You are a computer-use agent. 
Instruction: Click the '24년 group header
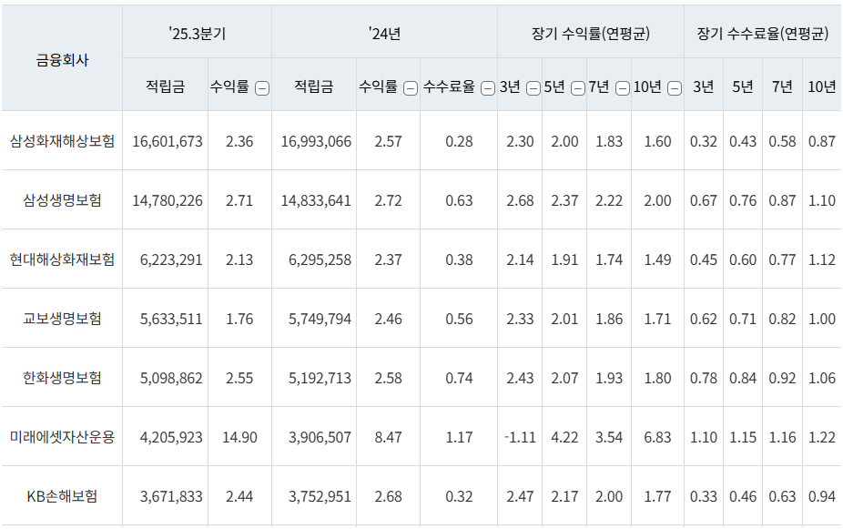click(x=384, y=34)
